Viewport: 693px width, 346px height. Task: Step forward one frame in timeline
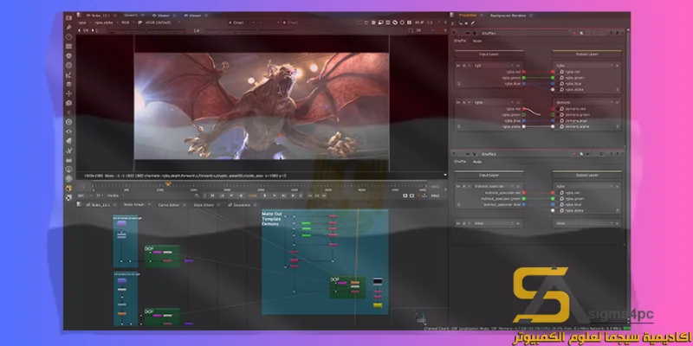pyautogui.click(x=275, y=195)
